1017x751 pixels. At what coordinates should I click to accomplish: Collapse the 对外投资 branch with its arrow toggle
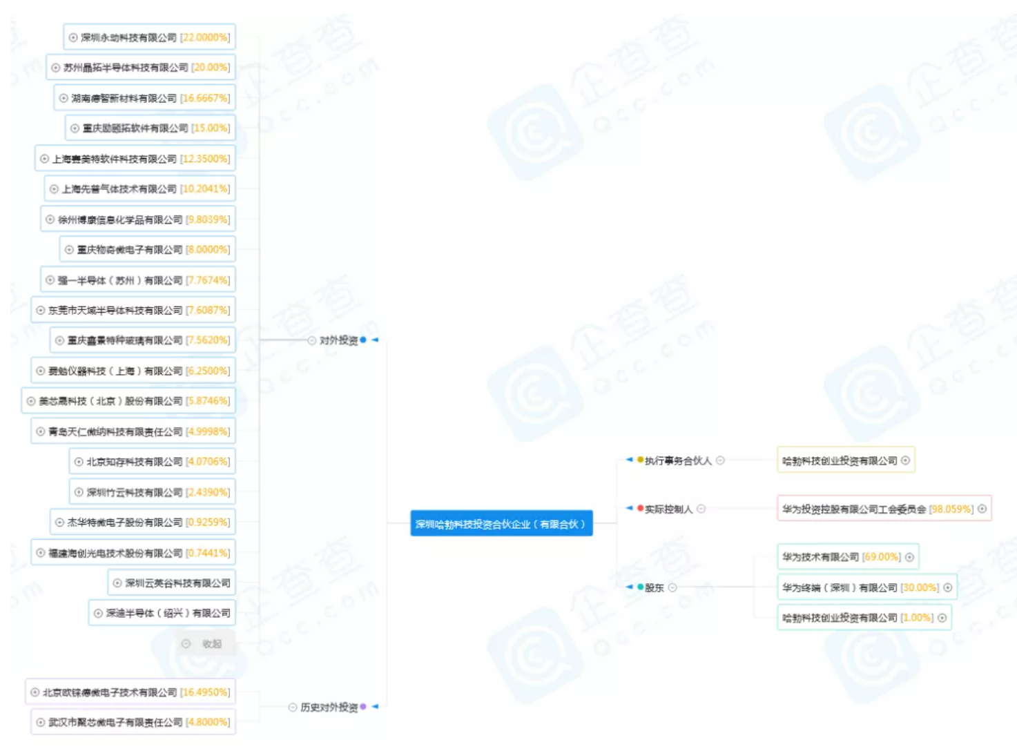point(374,340)
